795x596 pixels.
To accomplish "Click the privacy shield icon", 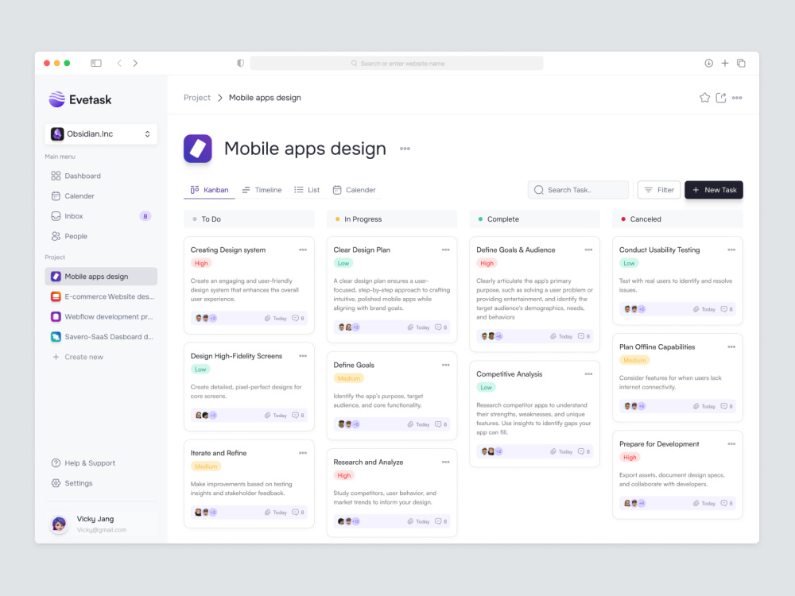I will point(240,63).
